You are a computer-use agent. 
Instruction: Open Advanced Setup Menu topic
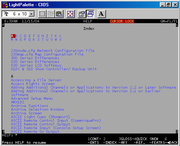32,99
